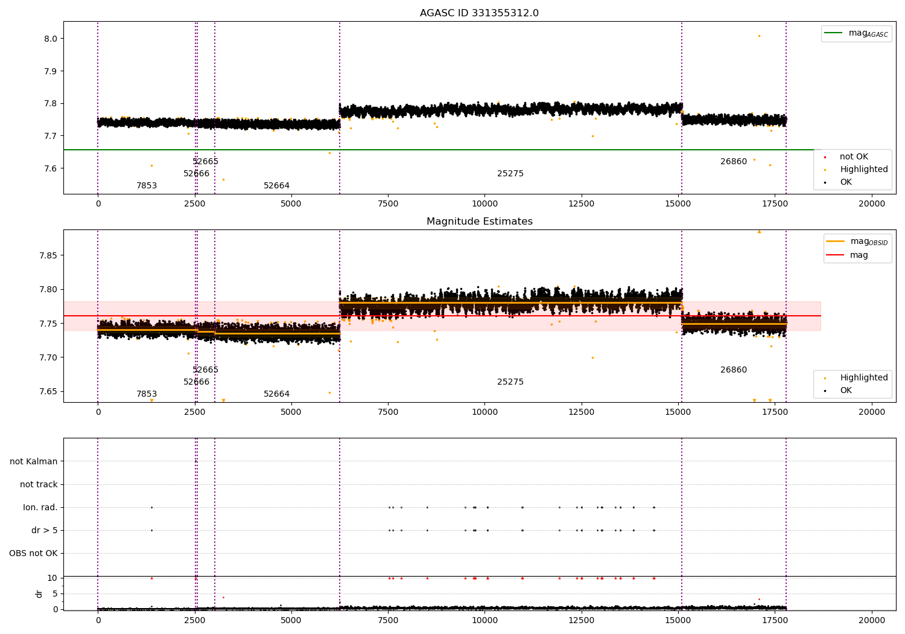Select 'Highlighted' legend entry in middle plot
This screenshot has height=634, width=905.
(x=863, y=378)
